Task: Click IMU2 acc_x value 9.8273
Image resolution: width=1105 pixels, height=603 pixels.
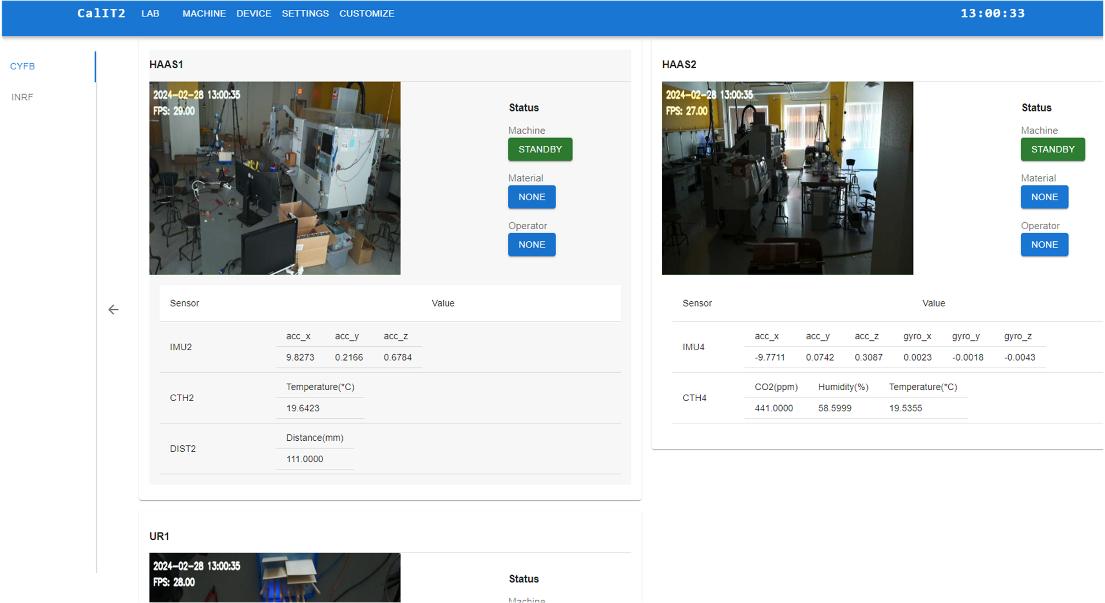Action: 300,358
